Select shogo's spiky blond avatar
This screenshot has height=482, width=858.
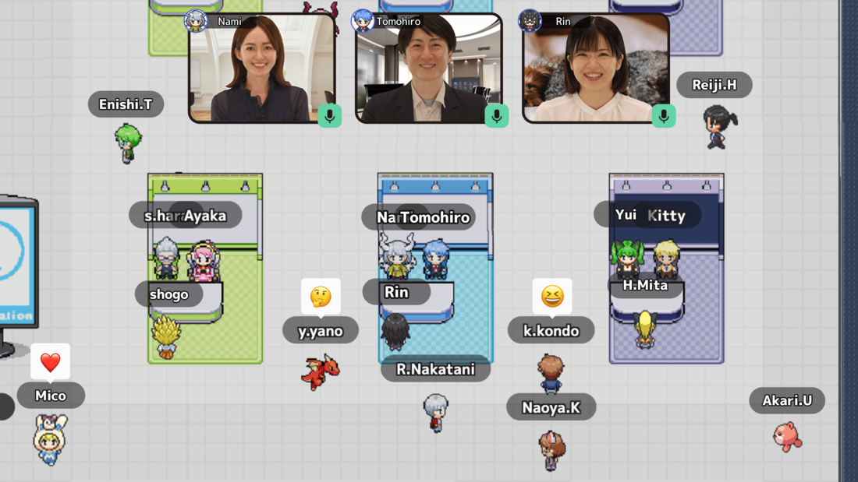(x=166, y=337)
